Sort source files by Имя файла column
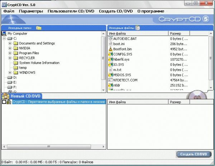 pos(138,34)
